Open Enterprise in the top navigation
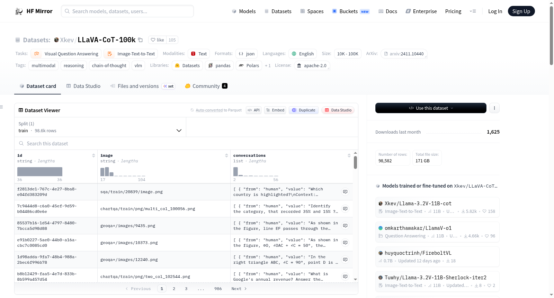The height and width of the screenshot is (298, 554). click(x=421, y=11)
